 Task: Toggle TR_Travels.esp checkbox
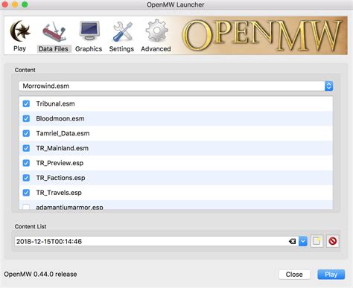26,193
